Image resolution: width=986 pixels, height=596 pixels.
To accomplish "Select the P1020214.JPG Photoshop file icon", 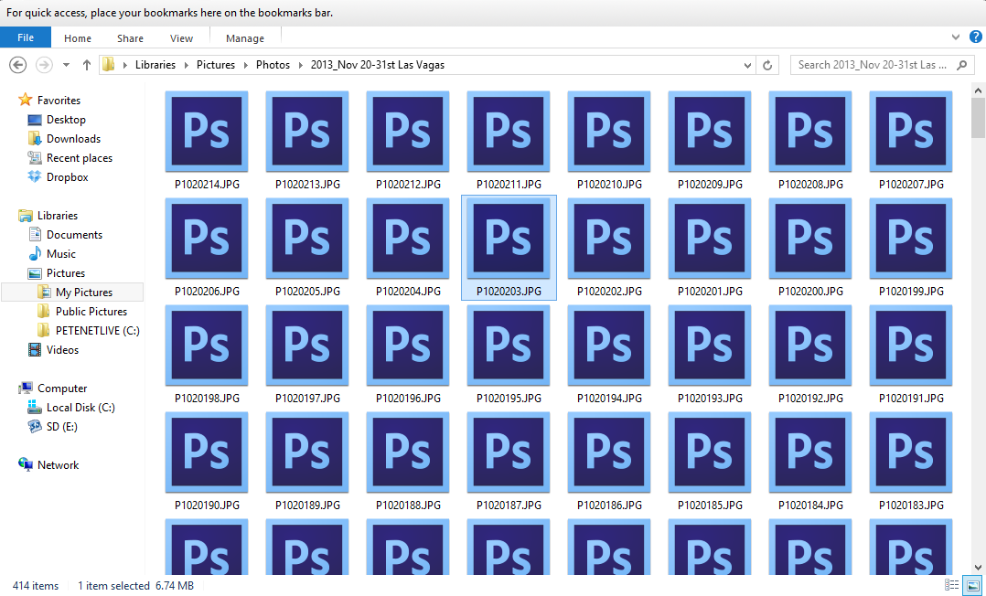I will 207,132.
